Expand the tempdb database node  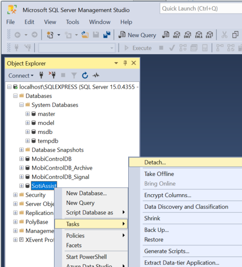pyautogui.click(x=27, y=141)
